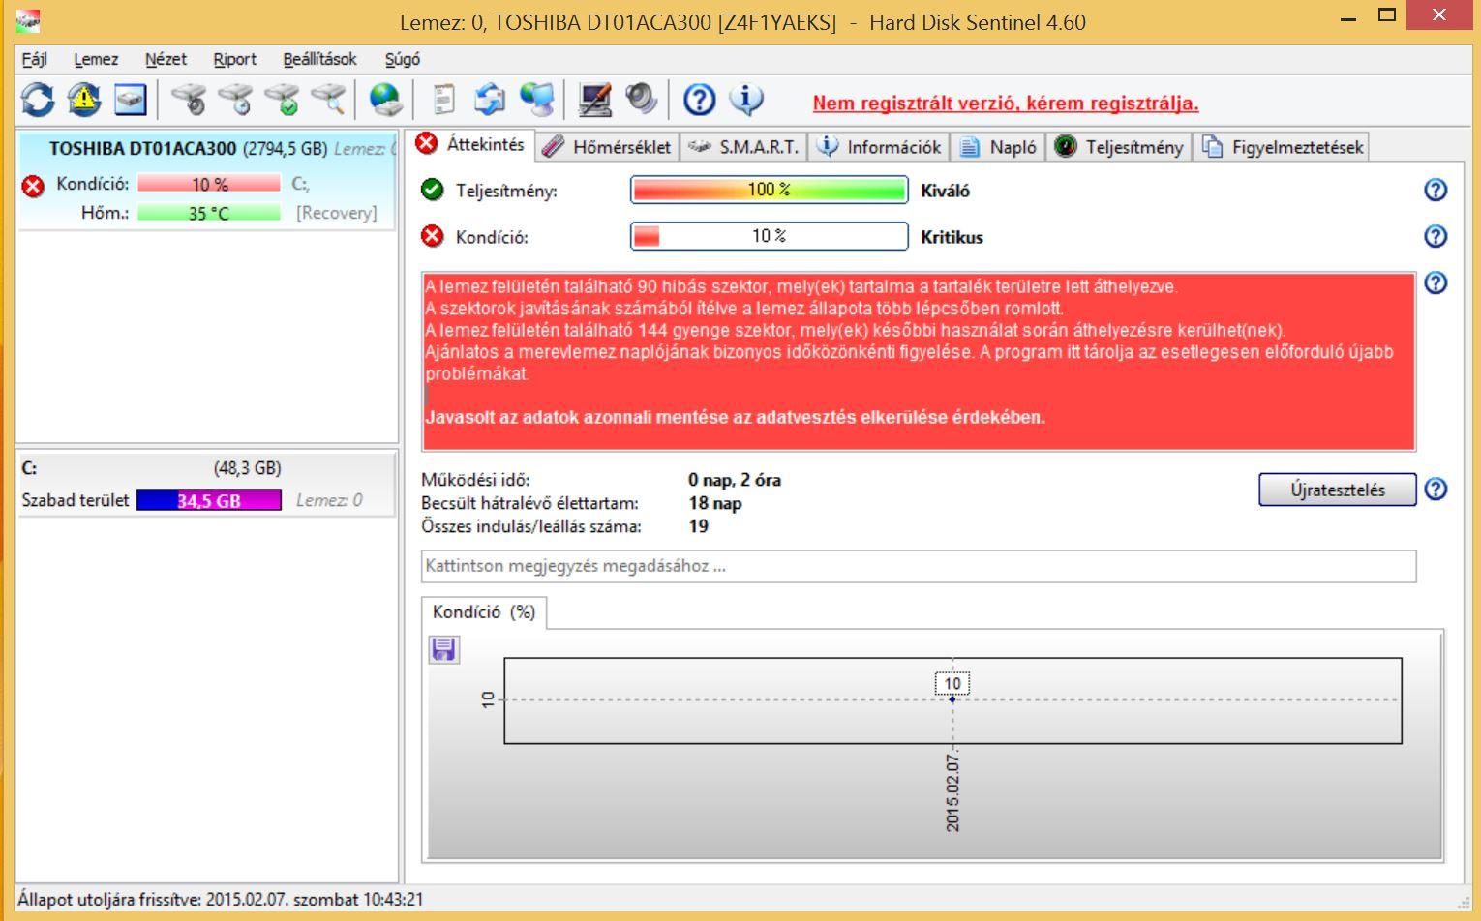Viewport: 1481px width, 921px height.
Task: Select the TOSHIBA DT01ACA300 disk entry
Action: point(207,180)
